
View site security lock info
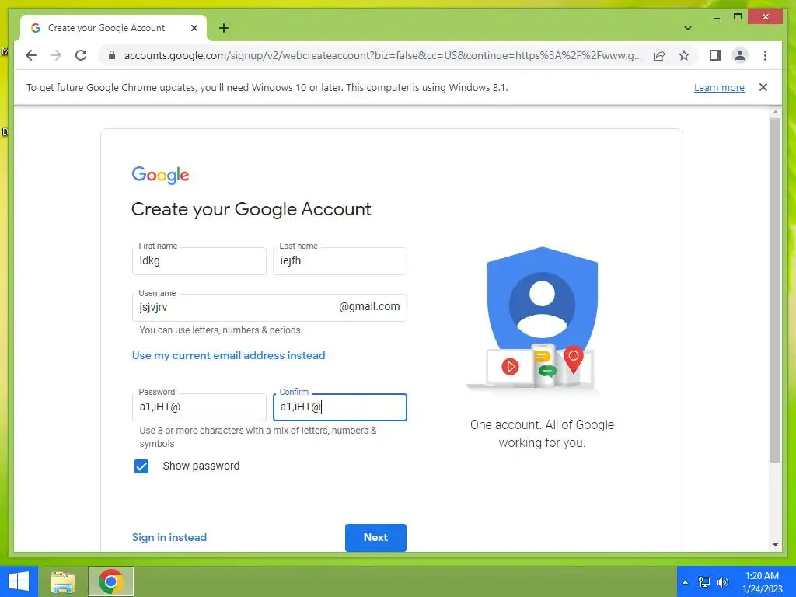112,55
